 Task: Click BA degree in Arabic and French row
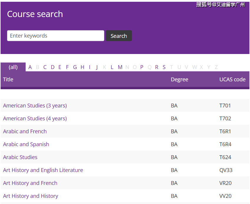[174, 131]
